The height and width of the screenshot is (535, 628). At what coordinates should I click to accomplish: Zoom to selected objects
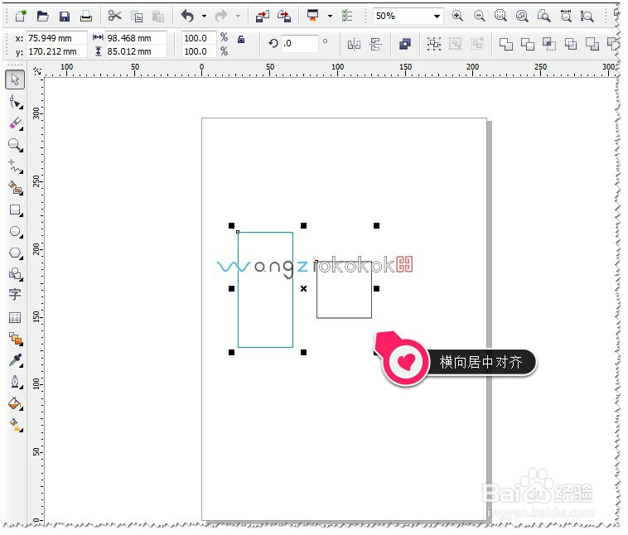click(x=500, y=16)
